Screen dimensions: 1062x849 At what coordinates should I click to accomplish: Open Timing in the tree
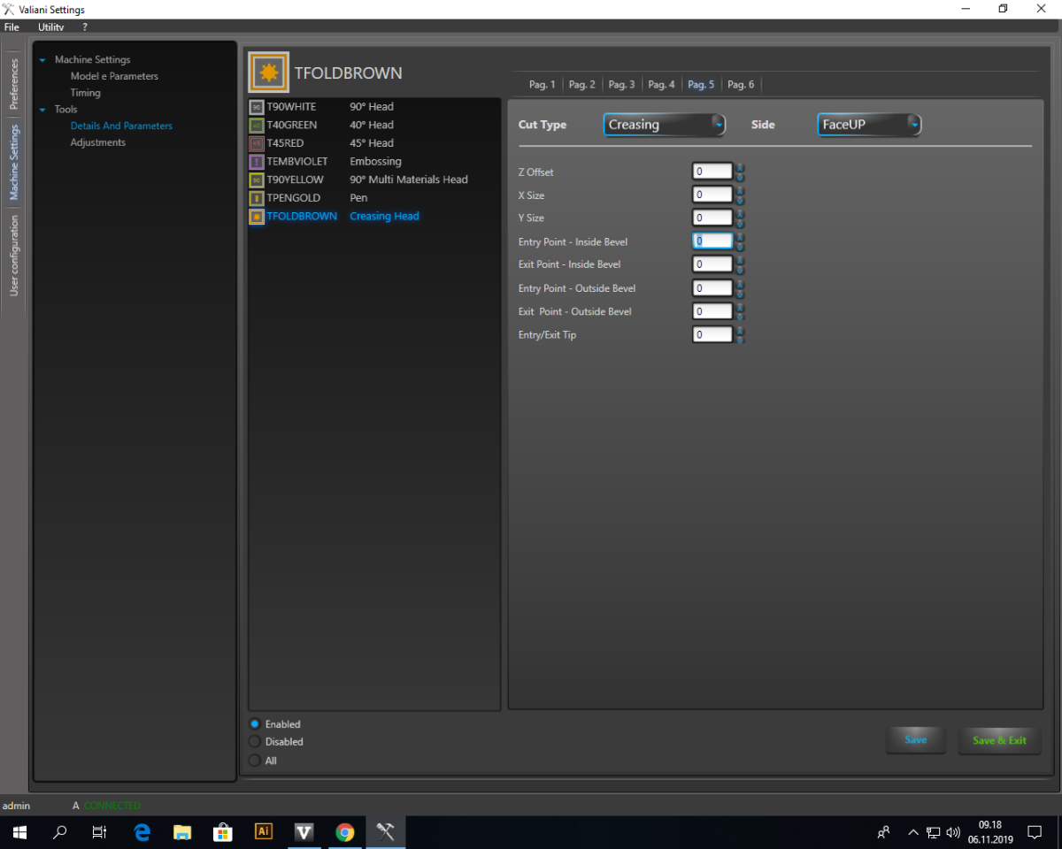(86, 93)
